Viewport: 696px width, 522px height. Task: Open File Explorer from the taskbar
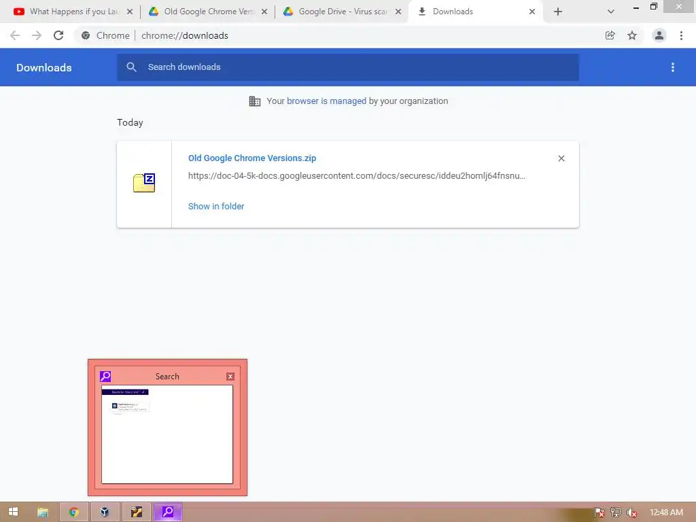[x=43, y=512]
